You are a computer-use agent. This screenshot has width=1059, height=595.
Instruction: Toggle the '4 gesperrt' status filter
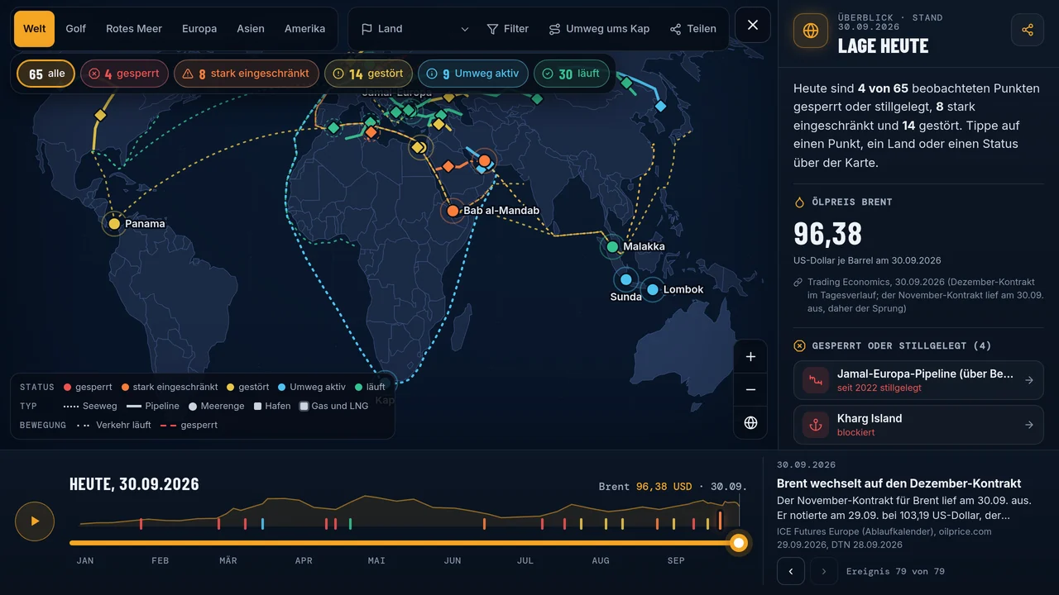pyautogui.click(x=124, y=74)
